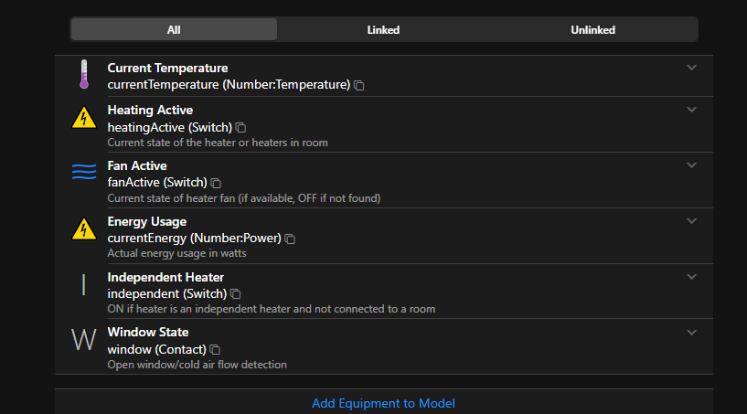Click the blue waves Fan Active icon
The width and height of the screenshot is (747, 414).
pyautogui.click(x=84, y=173)
